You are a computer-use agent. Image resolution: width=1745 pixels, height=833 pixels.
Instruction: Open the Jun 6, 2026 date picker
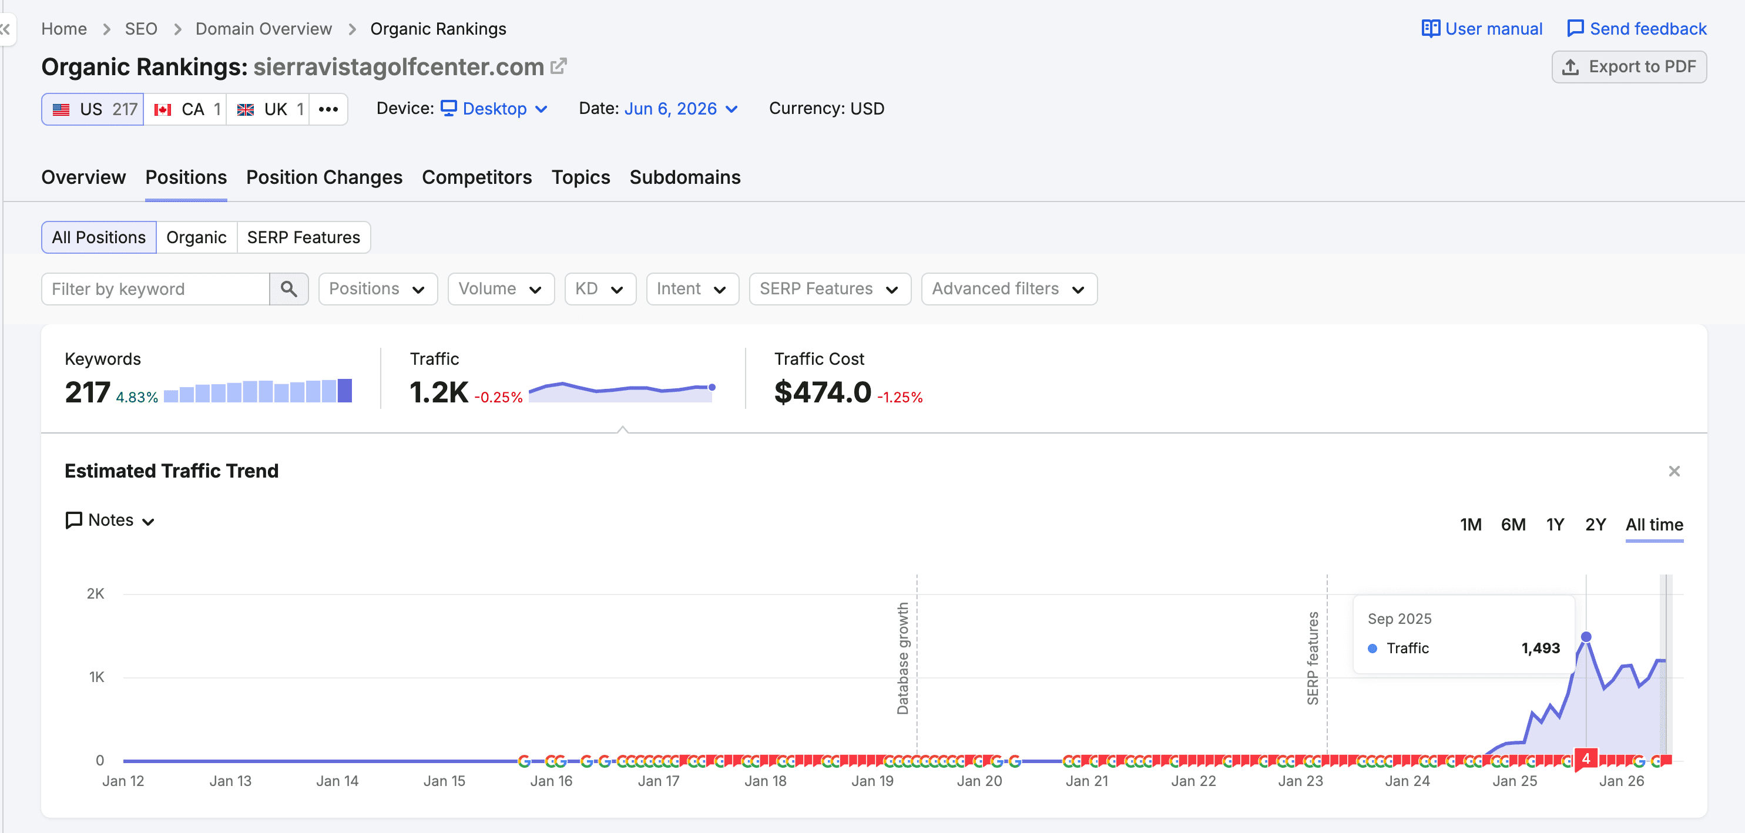pyautogui.click(x=681, y=108)
